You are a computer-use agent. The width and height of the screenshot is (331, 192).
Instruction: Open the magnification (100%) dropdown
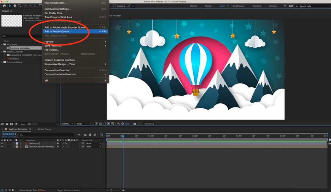68,124
